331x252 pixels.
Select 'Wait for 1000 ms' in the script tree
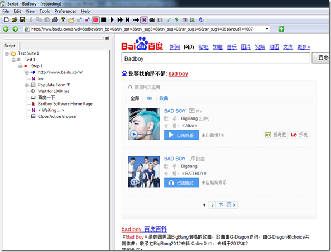click(x=54, y=91)
